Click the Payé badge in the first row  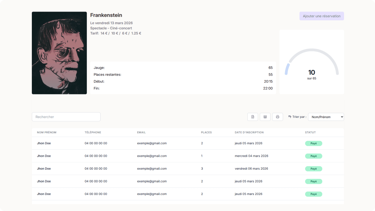click(313, 143)
